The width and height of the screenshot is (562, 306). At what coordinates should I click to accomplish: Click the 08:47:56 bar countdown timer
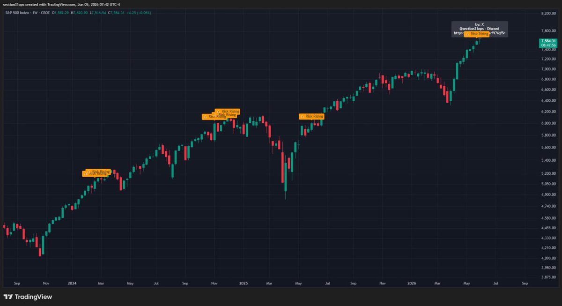coord(548,45)
